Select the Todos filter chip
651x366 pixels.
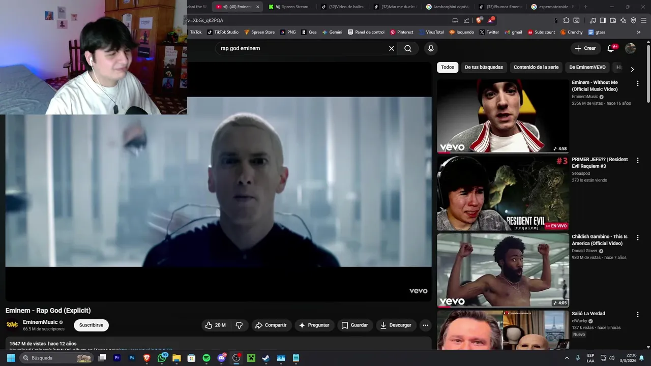click(448, 67)
